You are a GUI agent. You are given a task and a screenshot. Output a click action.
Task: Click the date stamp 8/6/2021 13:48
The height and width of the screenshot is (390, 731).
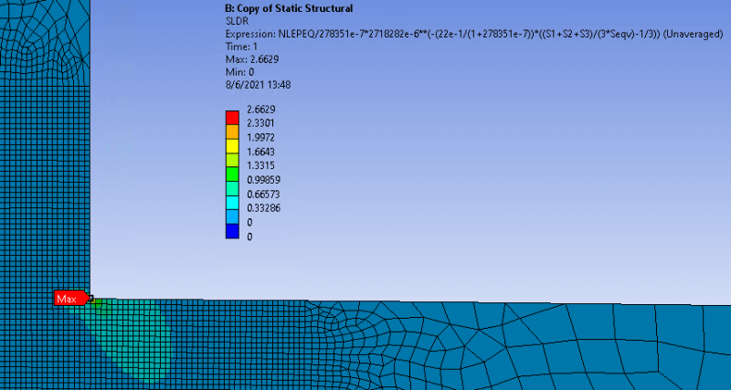coord(259,85)
